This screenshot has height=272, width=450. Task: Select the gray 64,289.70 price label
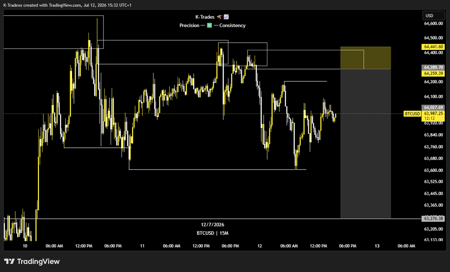(433, 68)
